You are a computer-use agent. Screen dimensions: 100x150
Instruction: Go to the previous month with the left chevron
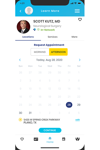(20, 60)
